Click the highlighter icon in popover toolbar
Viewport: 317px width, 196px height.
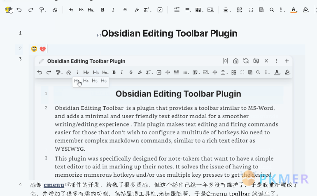[140, 72]
